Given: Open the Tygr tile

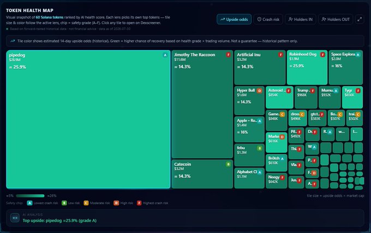Looking at the screenshot, I should point(352,97).
